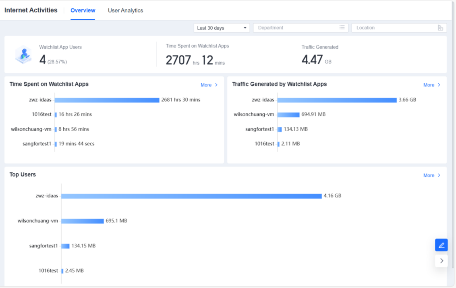Viewport: 456px width, 288px height.
Task: Click the right arrow expand button
Action: tap(441, 261)
